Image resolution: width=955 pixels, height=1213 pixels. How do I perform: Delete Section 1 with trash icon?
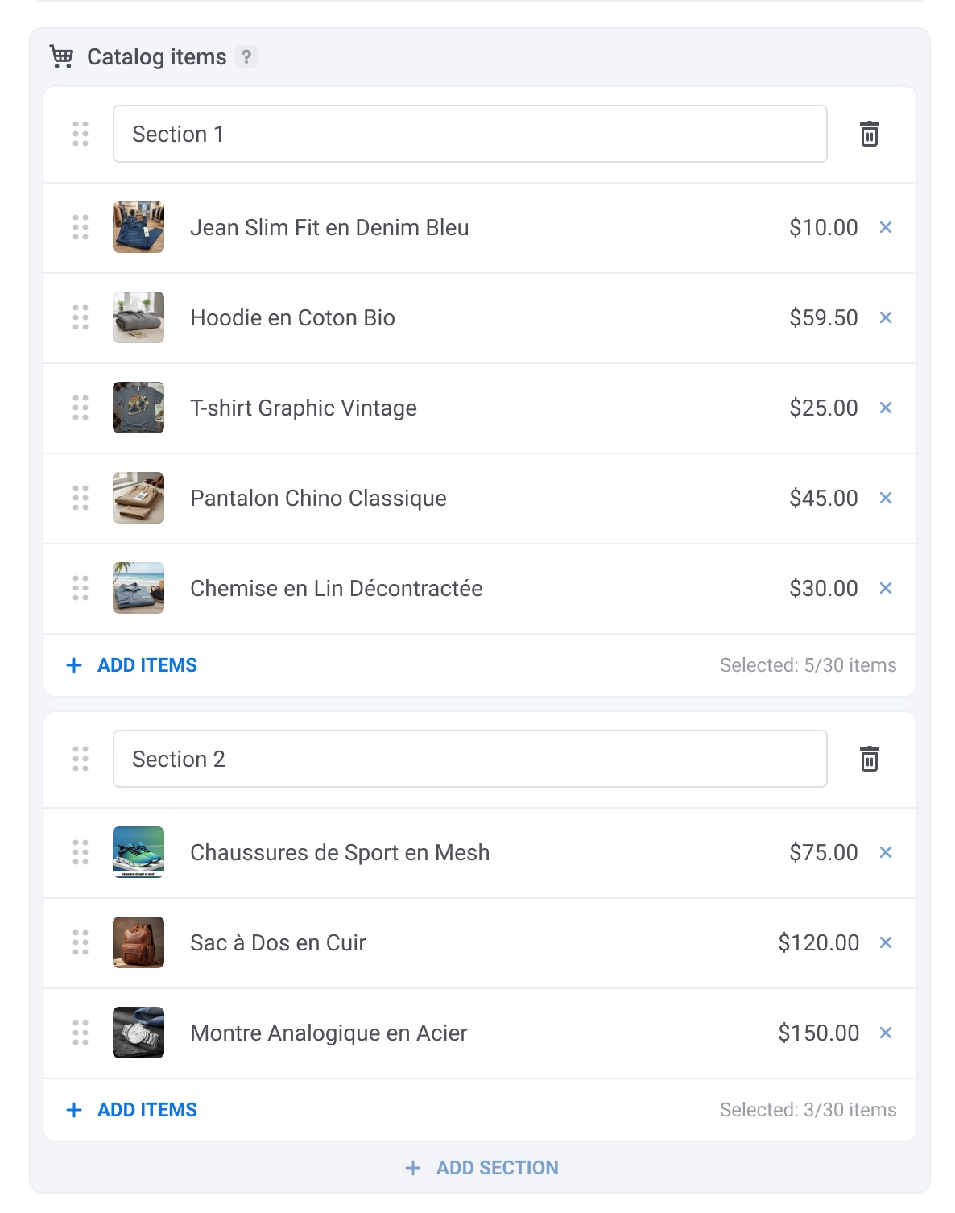click(x=869, y=134)
